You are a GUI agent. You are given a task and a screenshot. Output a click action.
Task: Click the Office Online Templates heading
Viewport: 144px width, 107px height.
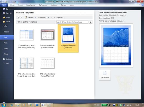pos(27,22)
